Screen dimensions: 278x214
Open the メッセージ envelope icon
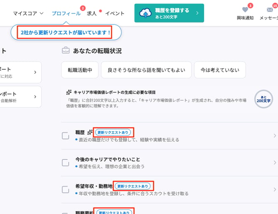point(270,10)
